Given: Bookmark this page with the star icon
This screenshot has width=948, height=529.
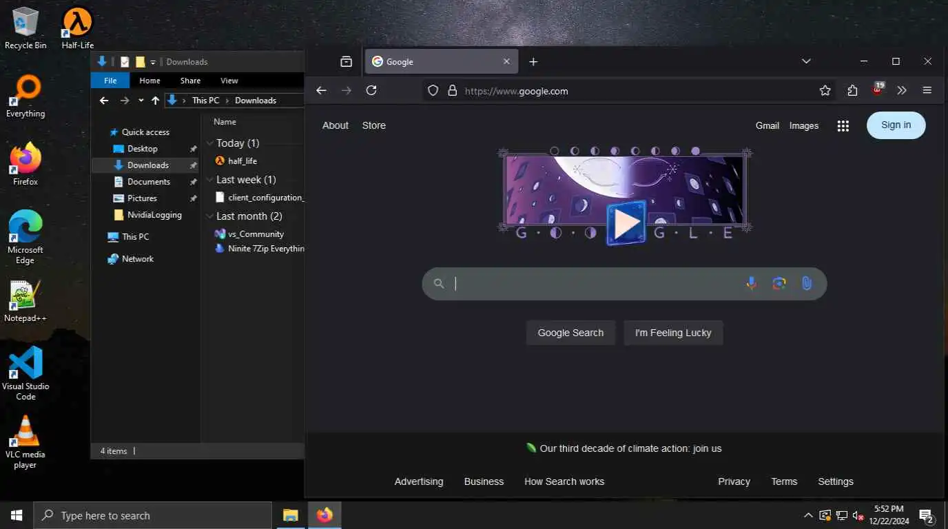Looking at the screenshot, I should 825,91.
